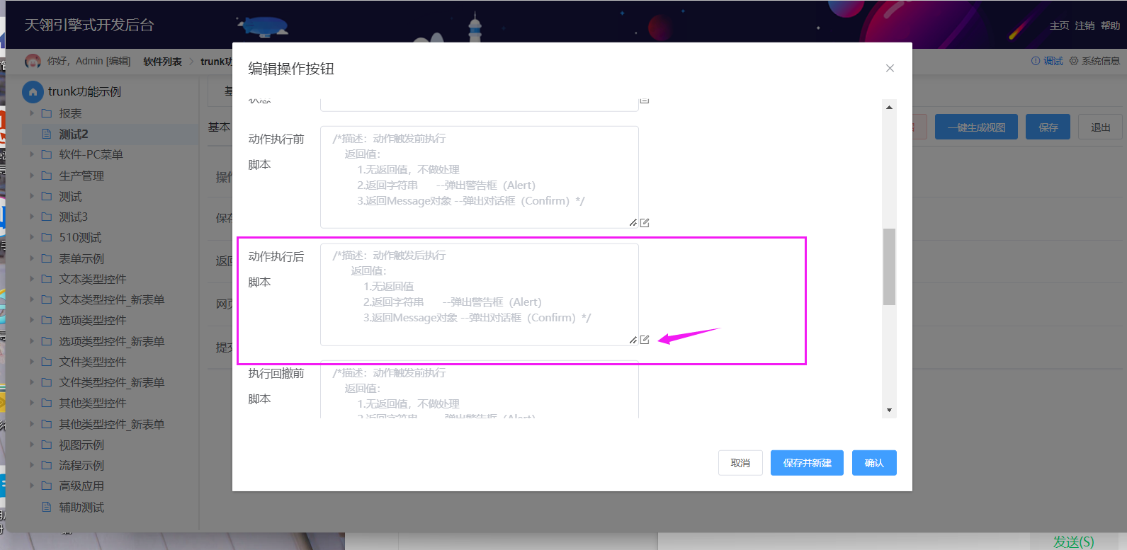Focus the 执行回撤前 script textarea
Viewport: 1127px width, 550px height.
(x=480, y=389)
